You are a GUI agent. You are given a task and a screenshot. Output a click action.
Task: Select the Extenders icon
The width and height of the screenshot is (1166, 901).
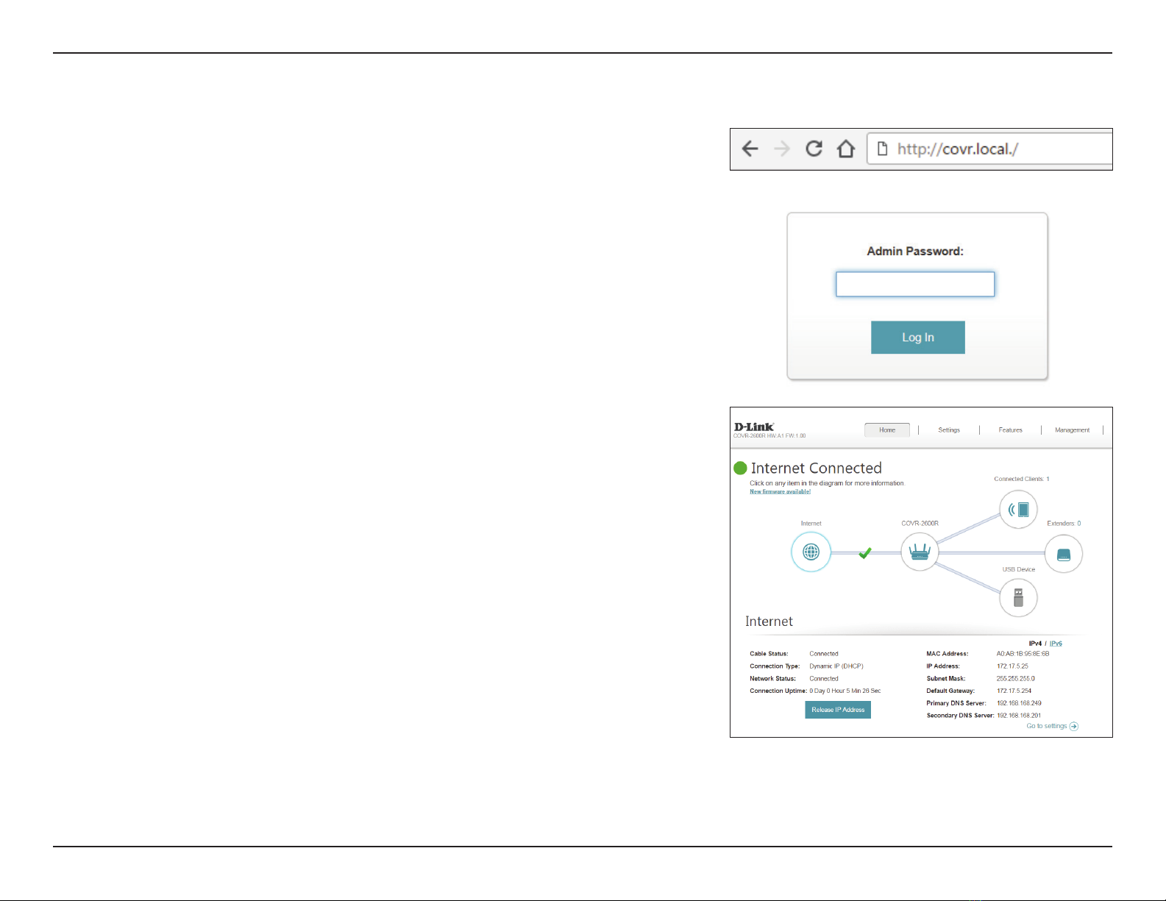tap(1064, 554)
